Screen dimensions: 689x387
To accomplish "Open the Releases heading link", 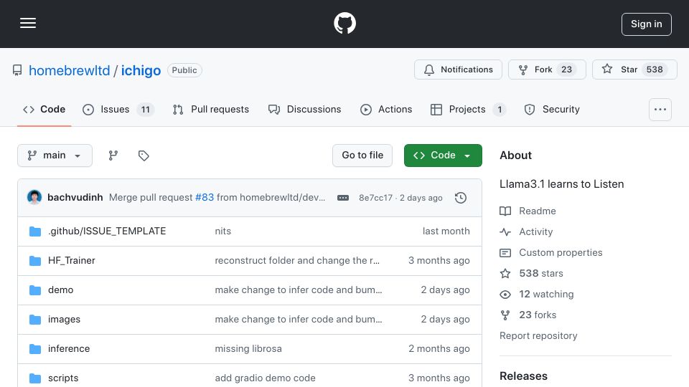I will pos(523,376).
